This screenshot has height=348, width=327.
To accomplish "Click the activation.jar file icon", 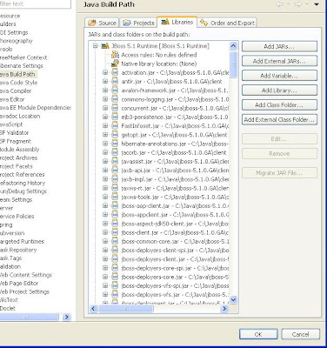I will point(115,72).
